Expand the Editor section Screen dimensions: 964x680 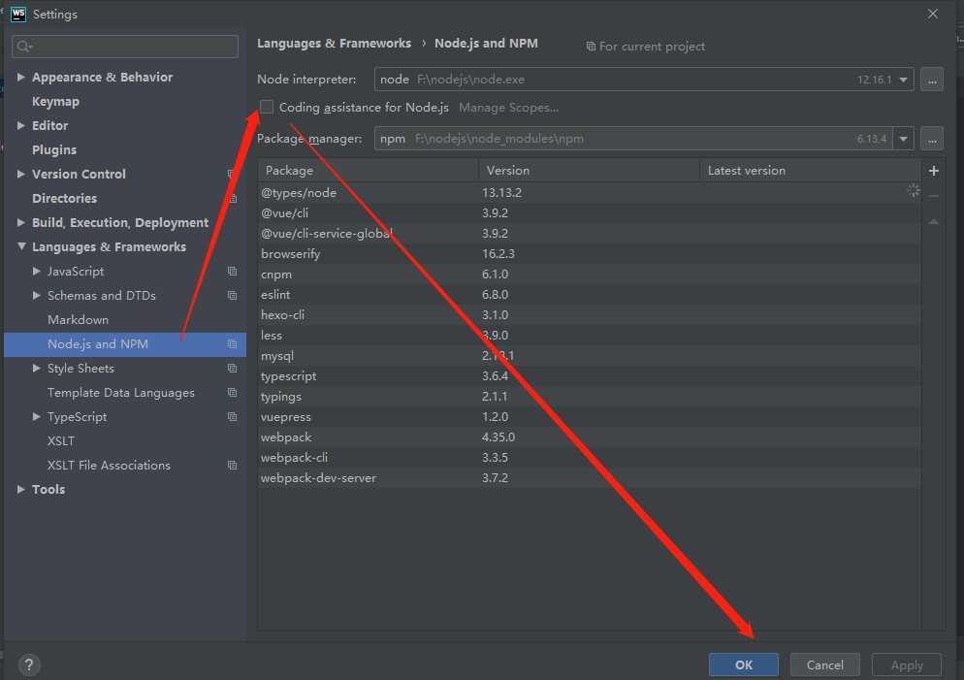pos(21,125)
